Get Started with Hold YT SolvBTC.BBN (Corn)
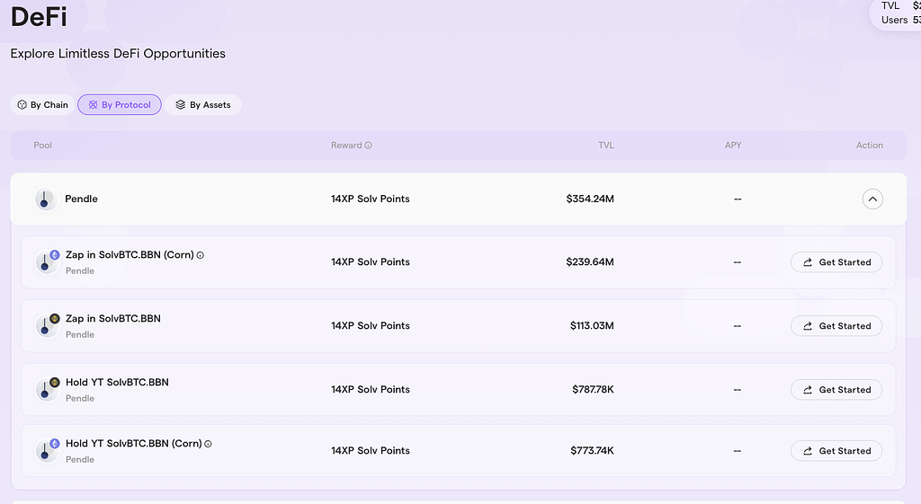The image size is (921, 504). pos(836,451)
